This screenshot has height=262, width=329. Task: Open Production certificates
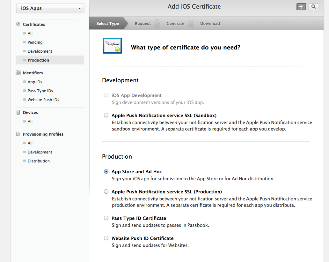[50, 60]
